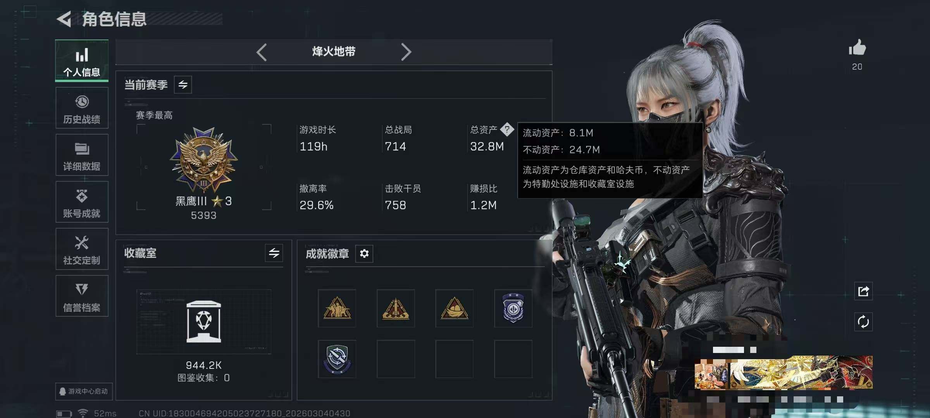The width and height of the screenshot is (930, 418).
Task: Go back using the arrow beside 角色信息
Action: coord(64,19)
